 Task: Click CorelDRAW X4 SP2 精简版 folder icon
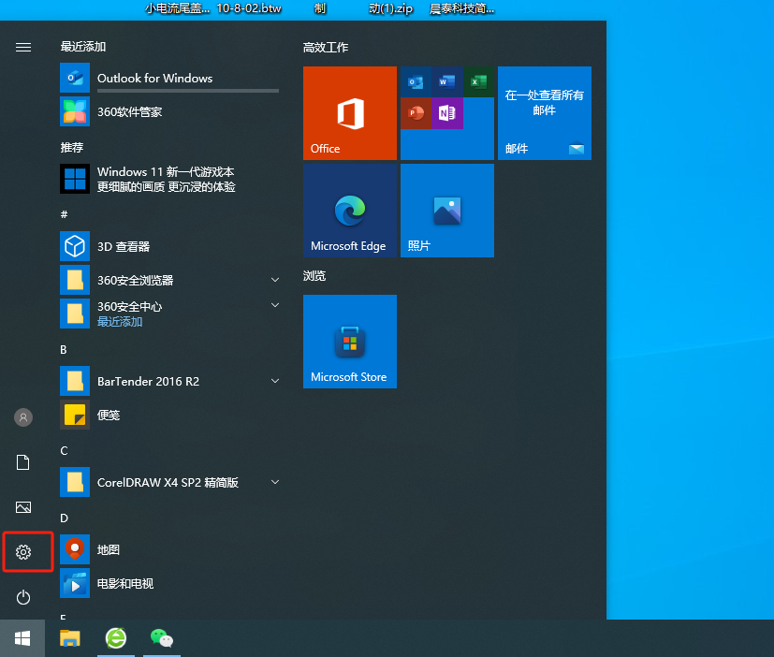click(x=75, y=482)
